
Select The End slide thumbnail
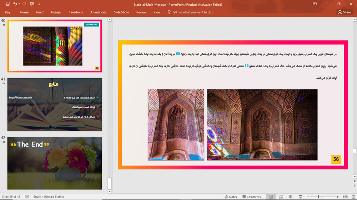click(x=55, y=163)
